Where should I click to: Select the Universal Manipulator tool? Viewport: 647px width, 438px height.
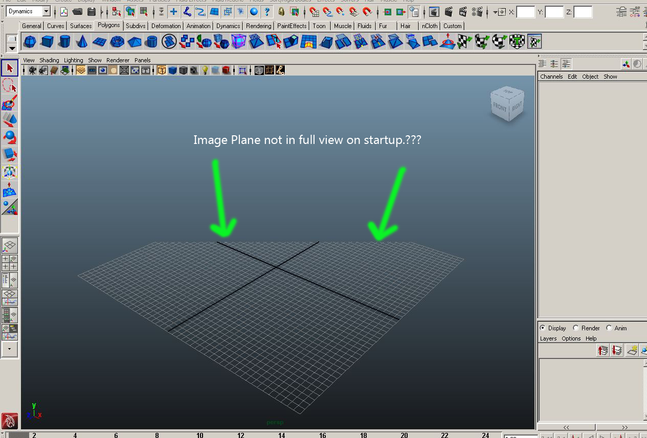(x=10, y=172)
